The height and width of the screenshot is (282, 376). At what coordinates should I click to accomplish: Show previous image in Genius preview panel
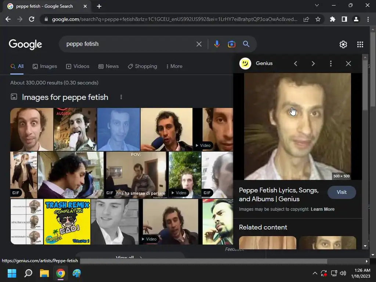[296, 64]
